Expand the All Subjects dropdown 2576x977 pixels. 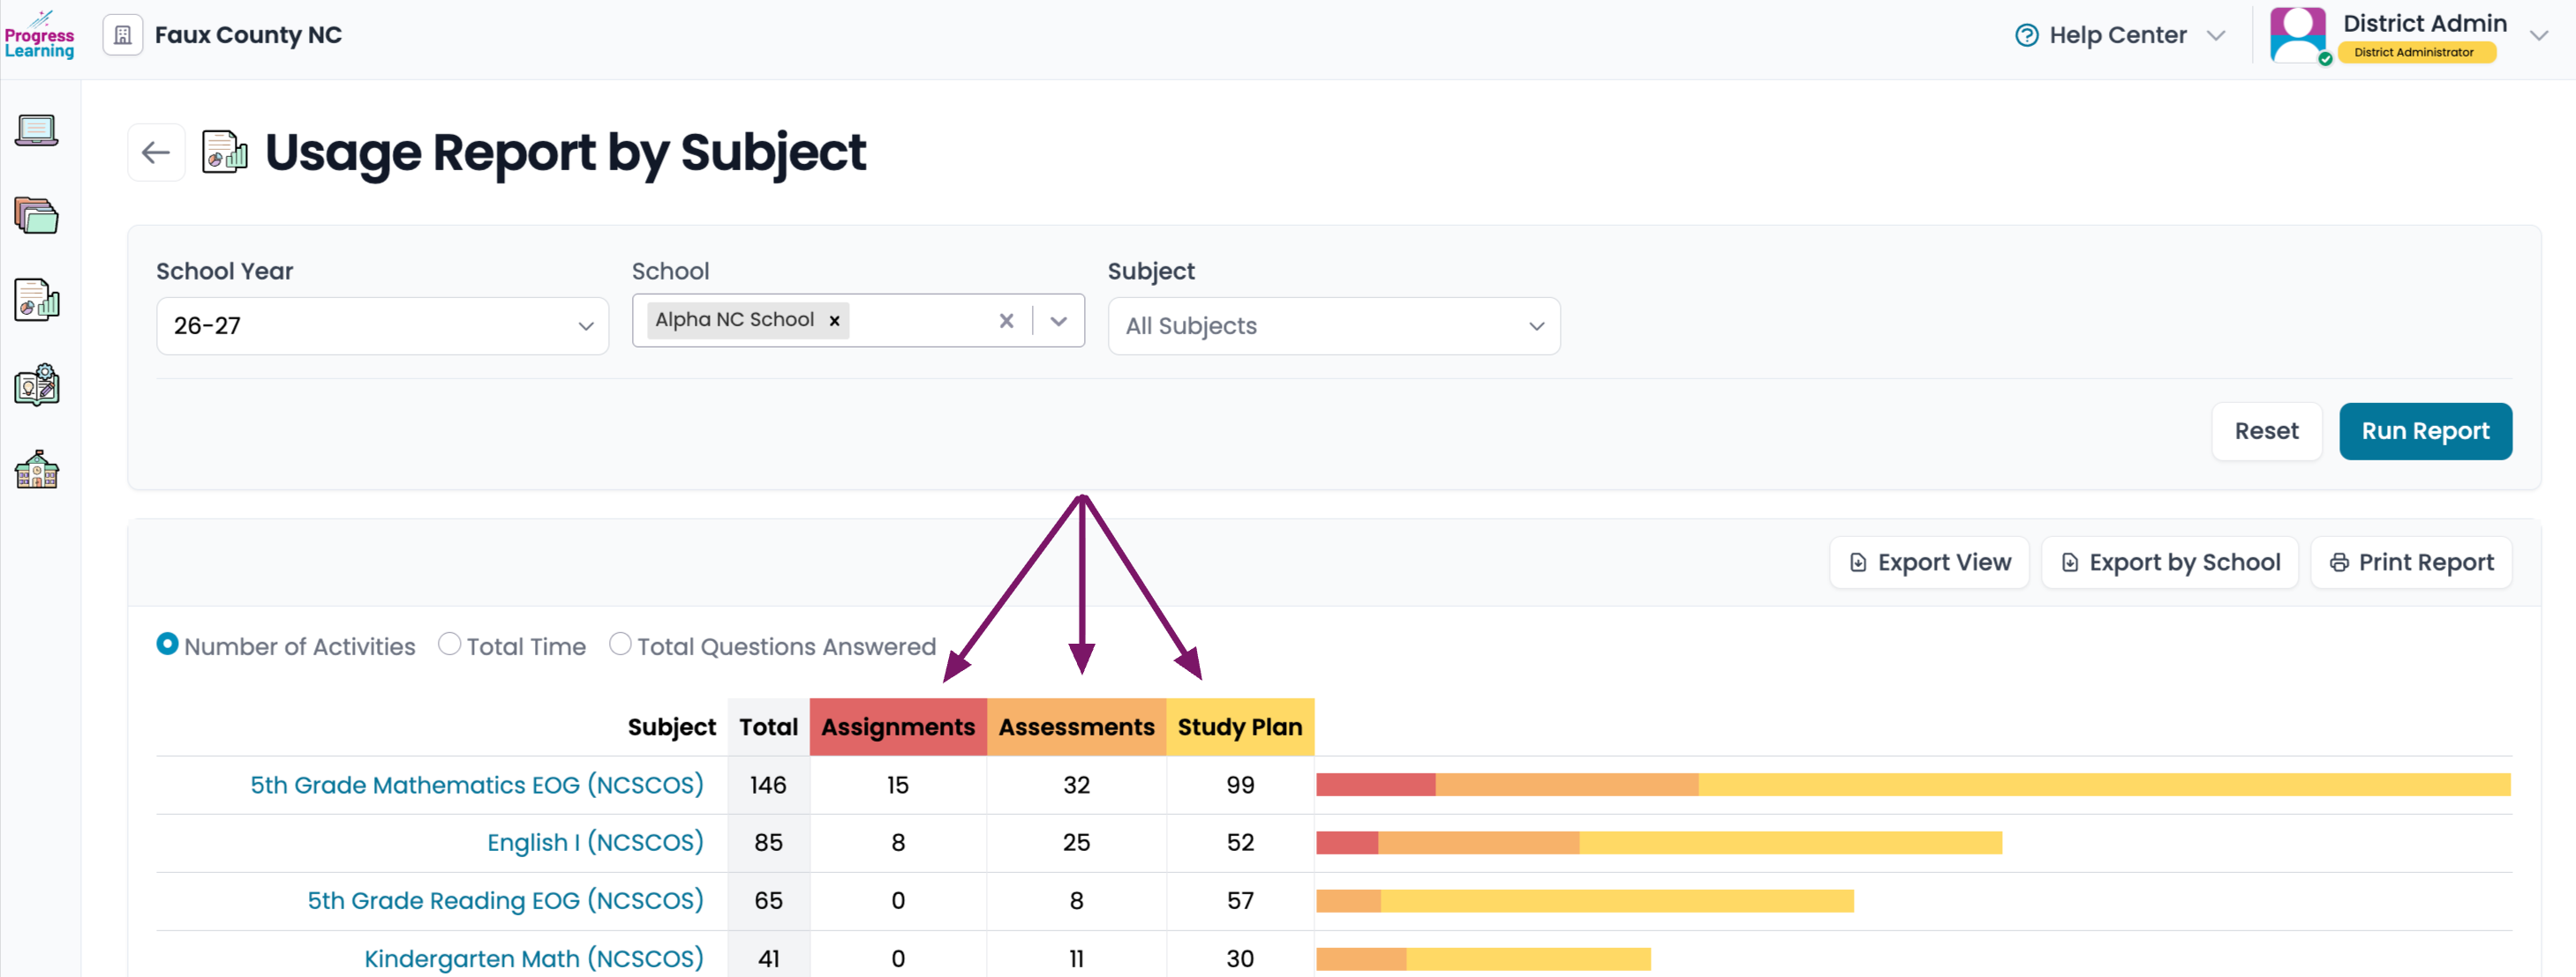click(1334, 325)
